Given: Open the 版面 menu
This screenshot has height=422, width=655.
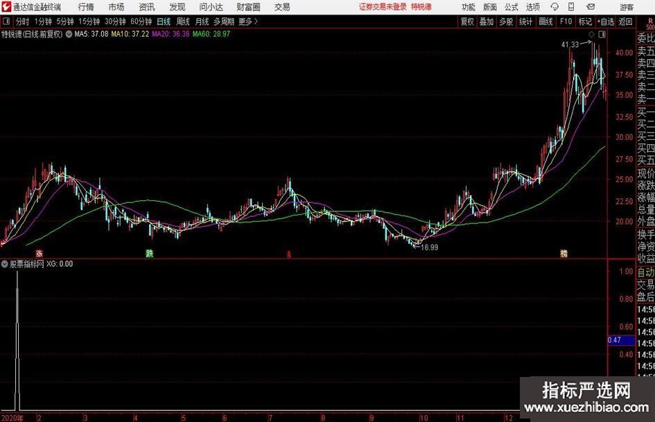Looking at the screenshot, I should 490,7.
